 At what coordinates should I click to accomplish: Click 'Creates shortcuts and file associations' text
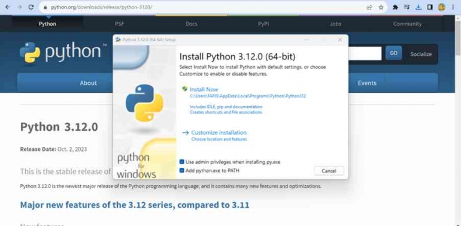pos(226,112)
